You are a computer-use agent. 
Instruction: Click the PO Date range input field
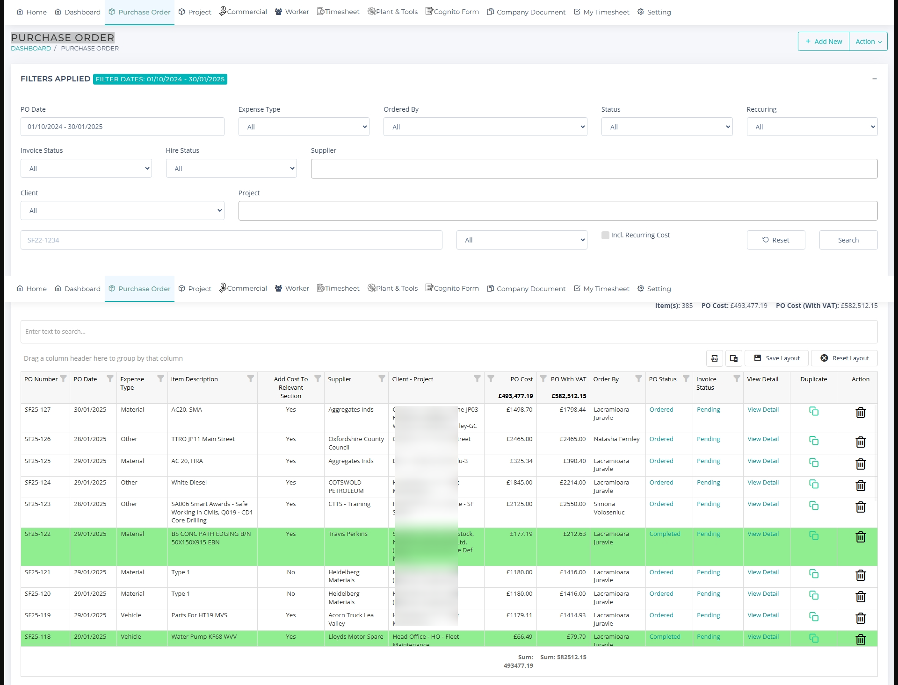tap(122, 127)
